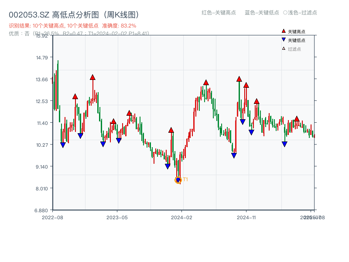Click the highest red marker near 13.66 in early 2023
The height and width of the screenshot is (262, 349).
point(92,77)
